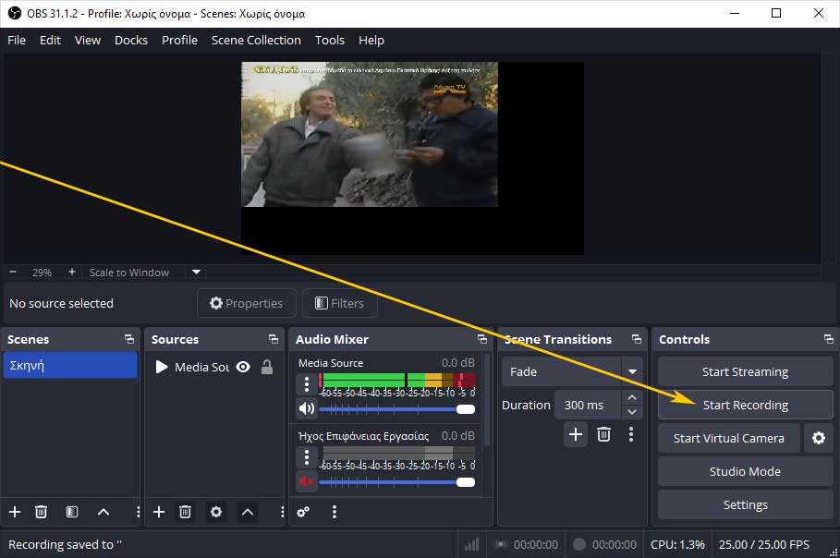Open scene filters icon in Scenes toolbar
This screenshot has width=840, height=558.
tap(72, 512)
